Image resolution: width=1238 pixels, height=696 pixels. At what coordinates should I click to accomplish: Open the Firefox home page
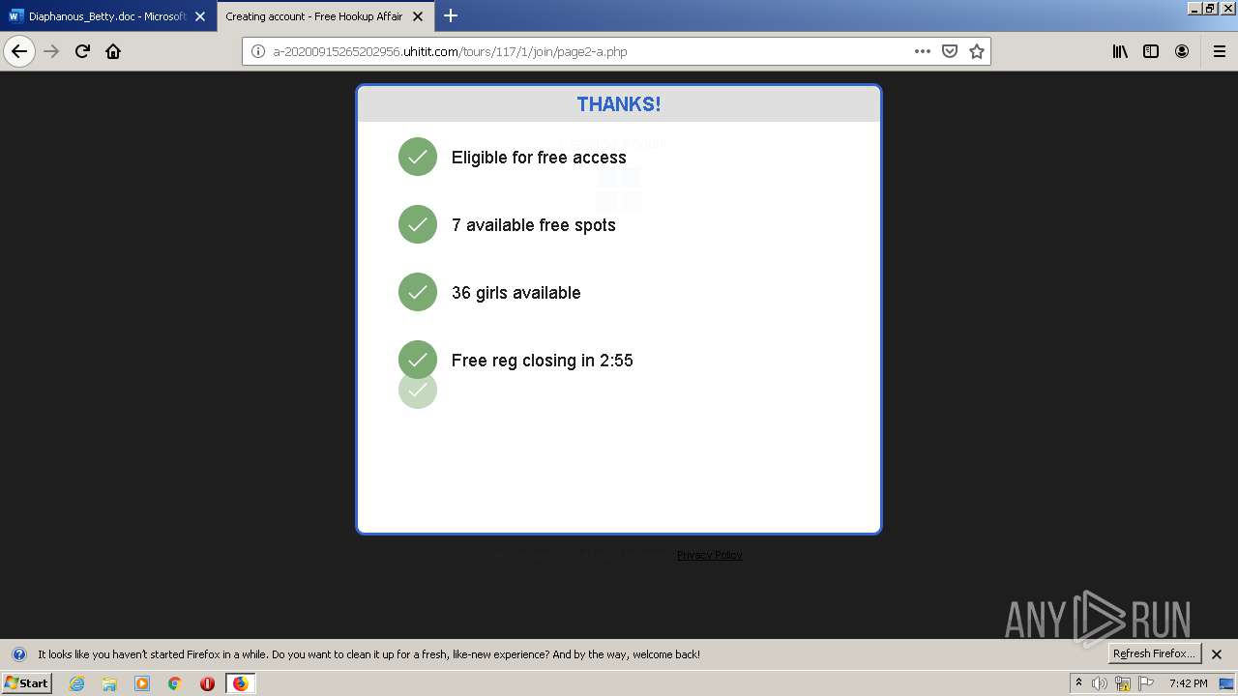[113, 51]
